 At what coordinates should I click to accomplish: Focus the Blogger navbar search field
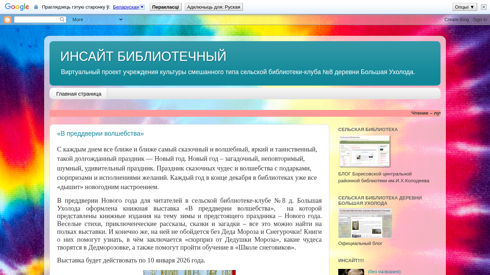click(37, 20)
